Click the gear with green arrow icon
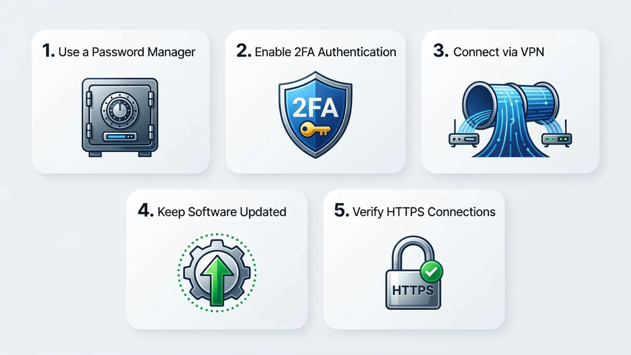This screenshot has height=355, width=631. (217, 273)
